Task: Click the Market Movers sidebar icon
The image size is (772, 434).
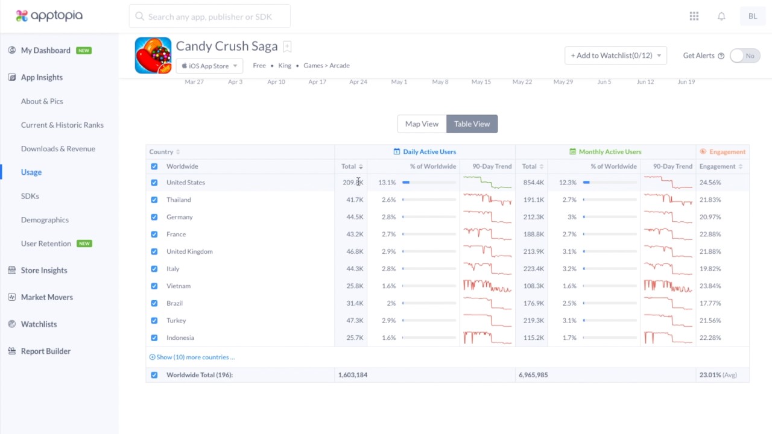Action: [12, 297]
